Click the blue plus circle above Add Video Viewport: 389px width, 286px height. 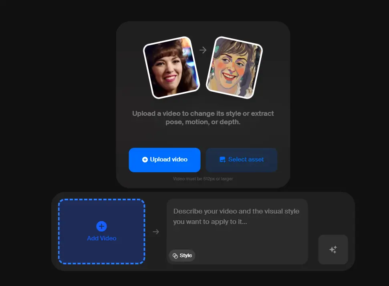[x=102, y=226]
